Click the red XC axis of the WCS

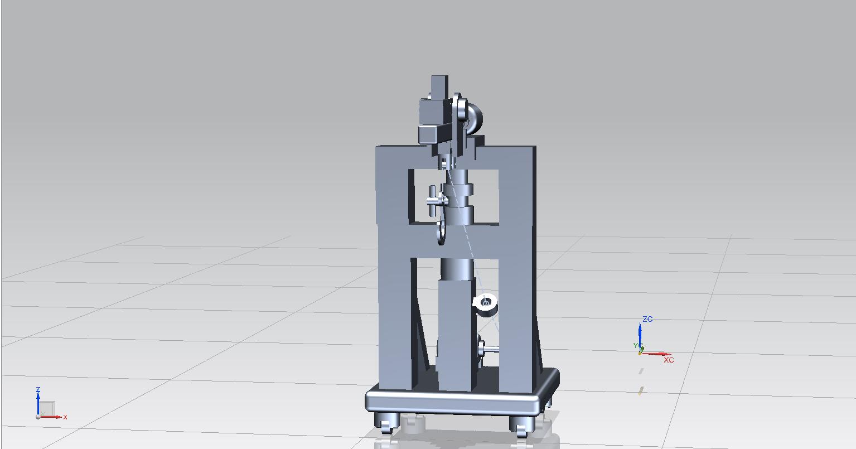657,354
